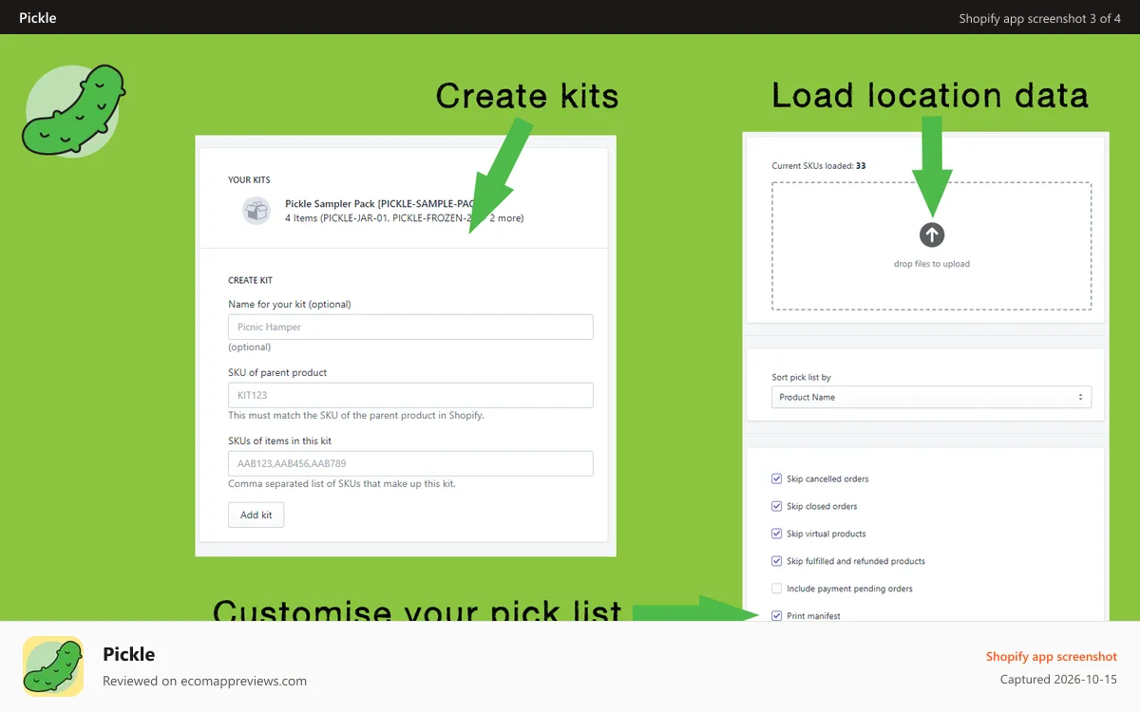Image resolution: width=1140 pixels, height=712 pixels.
Task: Click the SKUs of items in this kit field
Action: 410,463
